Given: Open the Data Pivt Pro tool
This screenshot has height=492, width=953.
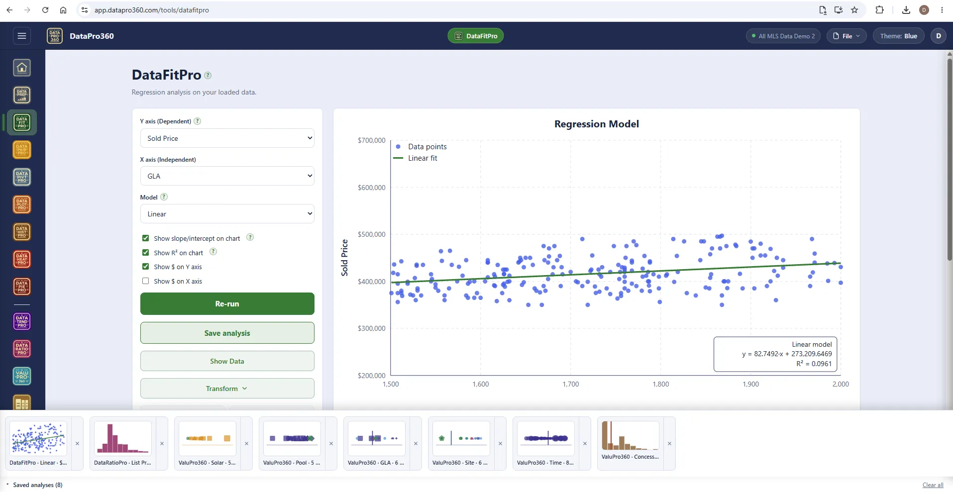Looking at the screenshot, I should click(x=22, y=177).
